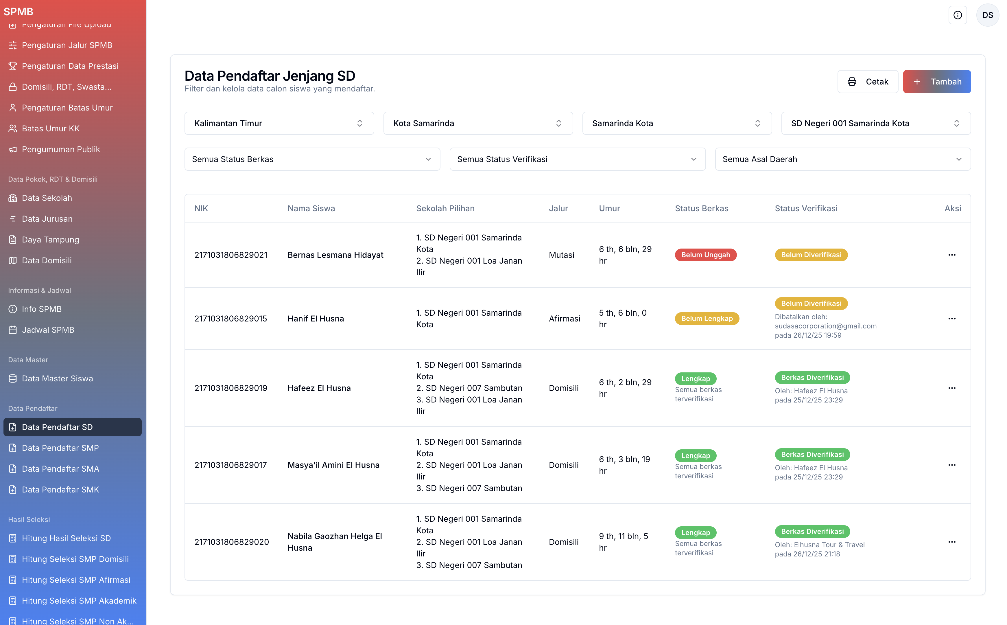Open the Semua Status Berkas dropdown

click(x=312, y=159)
